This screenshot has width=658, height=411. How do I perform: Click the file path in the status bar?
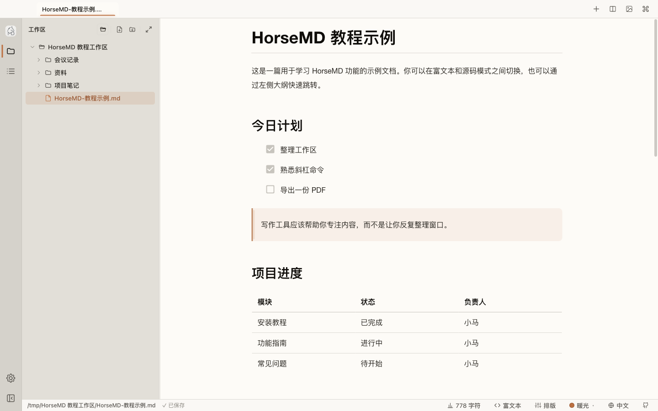pyautogui.click(x=91, y=406)
